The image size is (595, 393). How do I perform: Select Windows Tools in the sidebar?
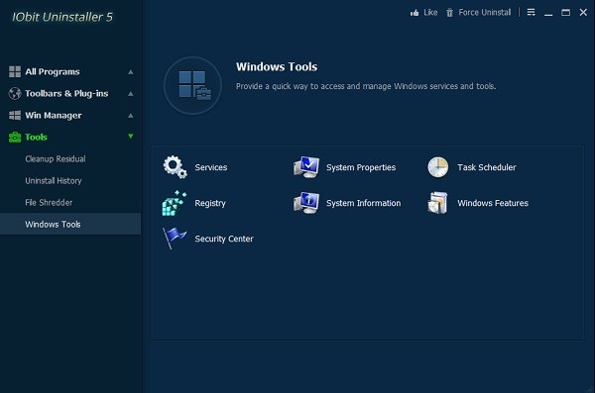70,224
